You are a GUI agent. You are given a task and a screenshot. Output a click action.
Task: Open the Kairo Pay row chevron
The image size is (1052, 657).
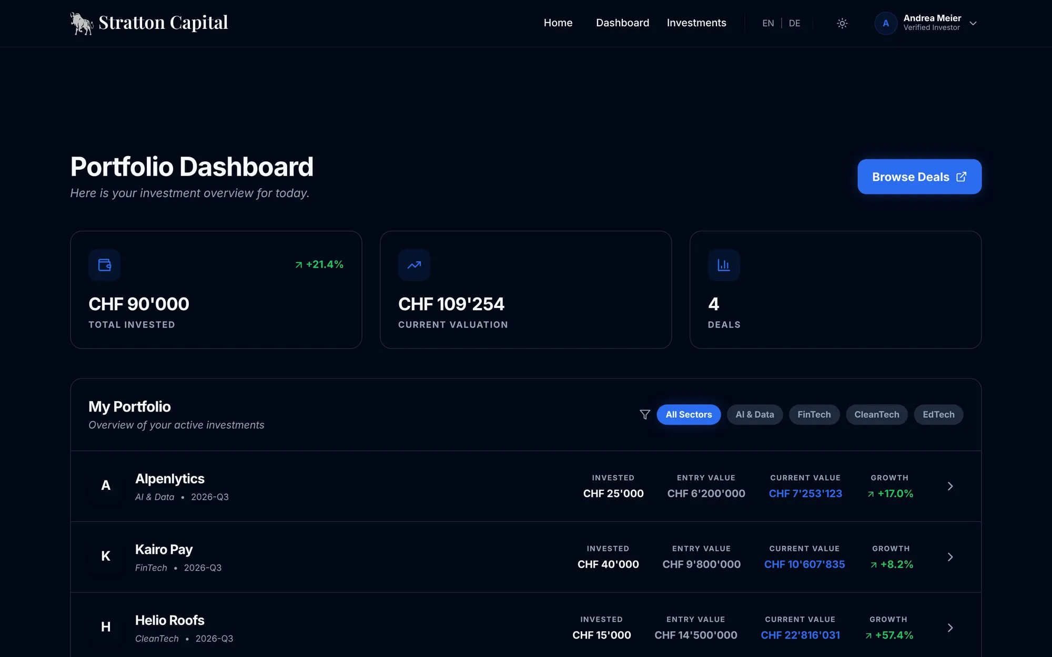click(950, 557)
